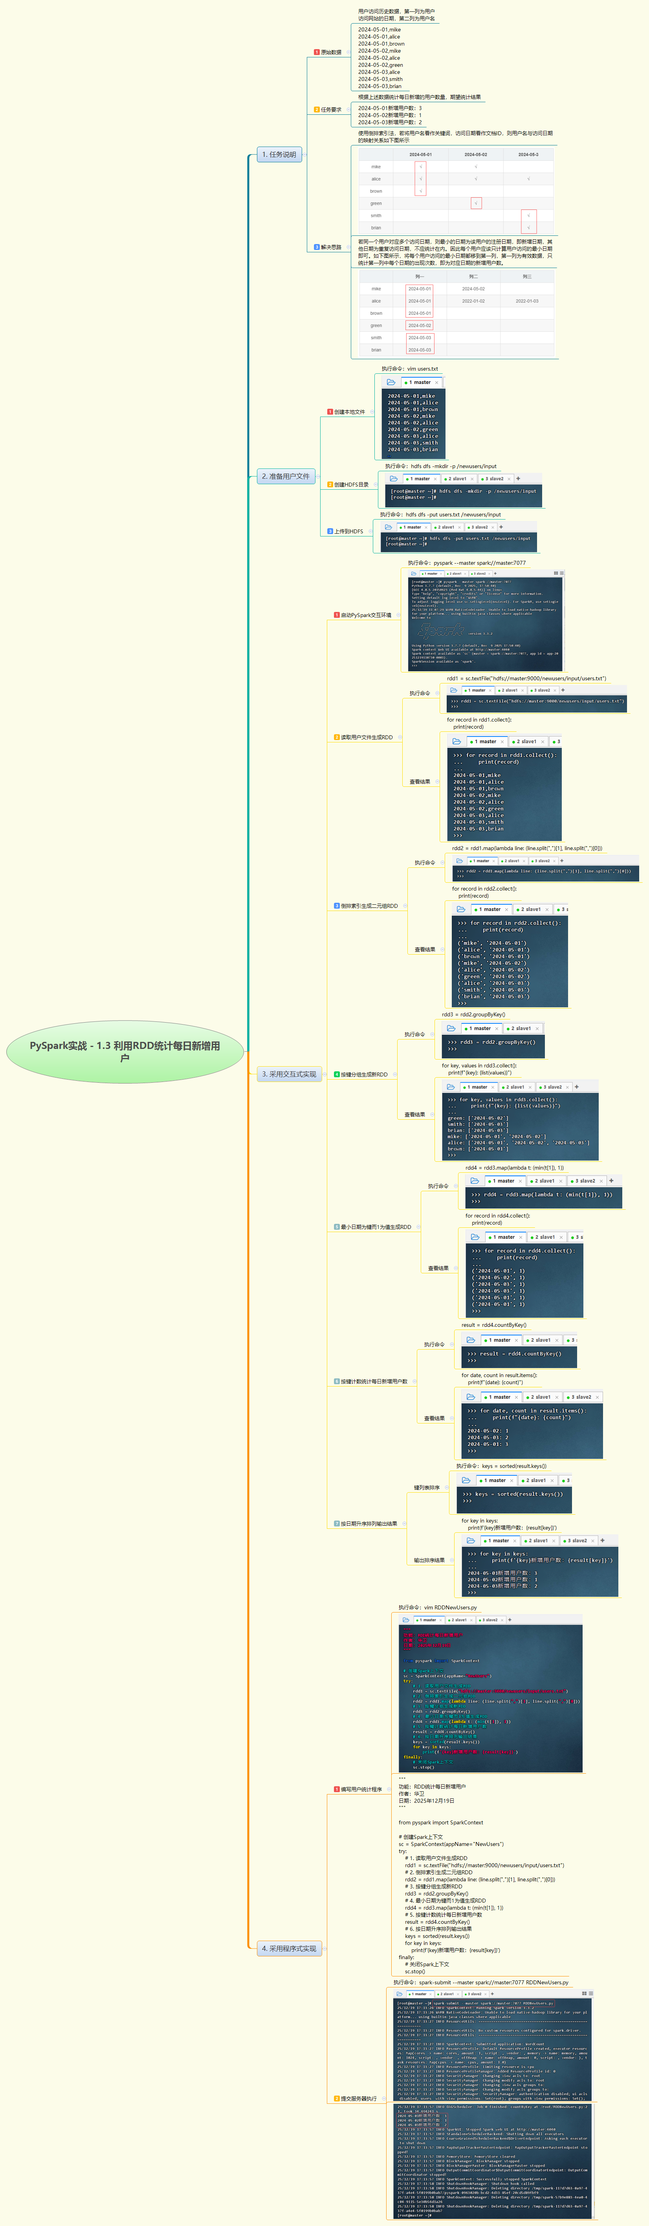Image resolution: width=649 pixels, height=2226 pixels.
Task: Open the pyspark startup terminal screenshot
Action: pyautogui.click(x=486, y=620)
